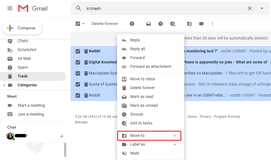271x160 pixels.
Task: Open the More options three-dot menu
Action: point(212,24)
